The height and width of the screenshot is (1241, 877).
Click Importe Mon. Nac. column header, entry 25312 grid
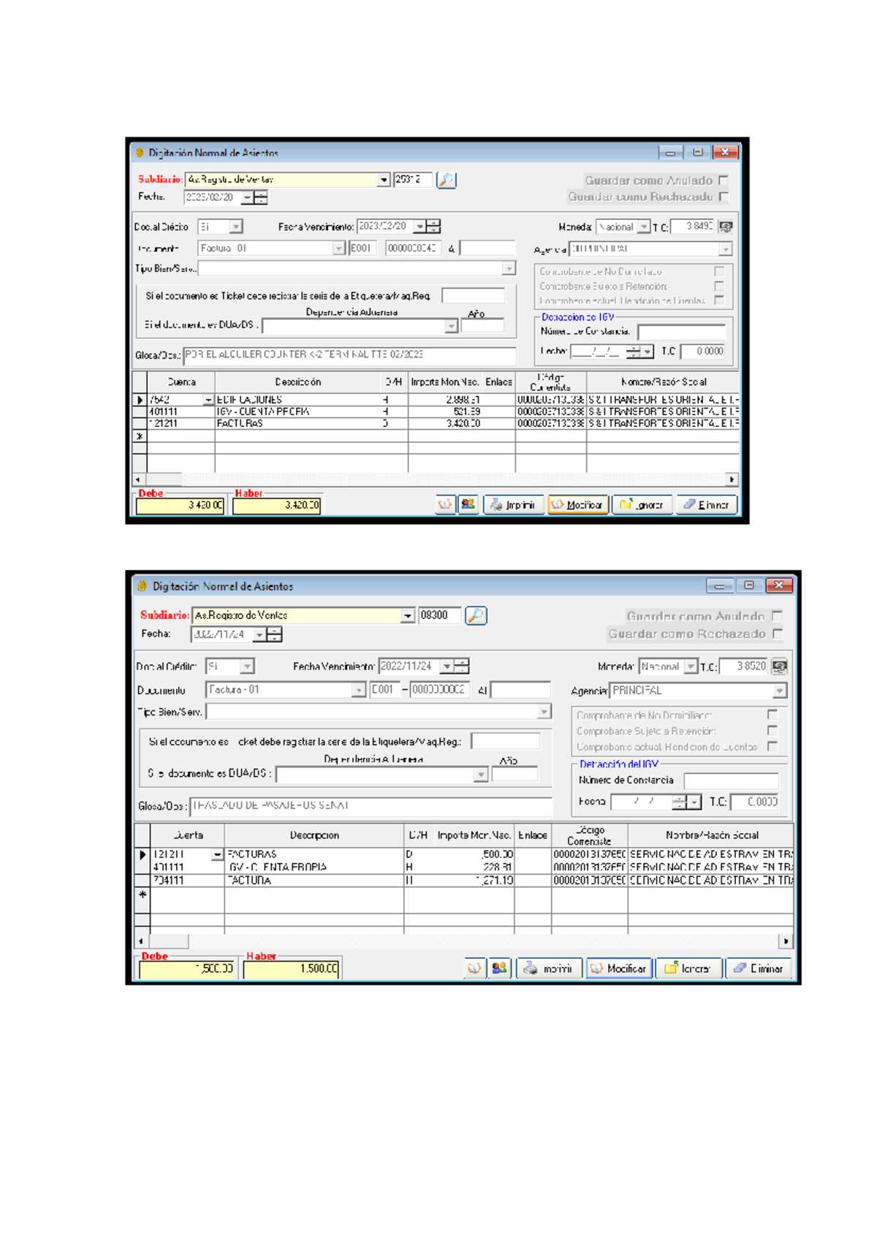click(x=444, y=382)
